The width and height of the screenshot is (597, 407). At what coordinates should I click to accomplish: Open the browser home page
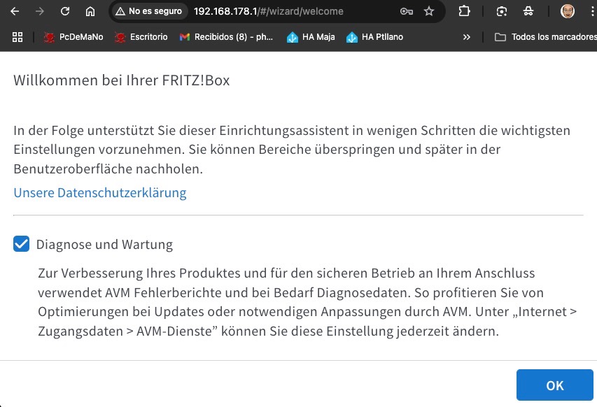tap(90, 11)
